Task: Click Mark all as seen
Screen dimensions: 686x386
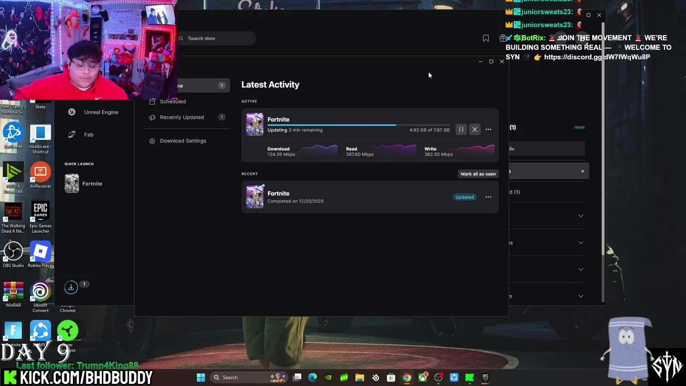Action: (x=478, y=174)
